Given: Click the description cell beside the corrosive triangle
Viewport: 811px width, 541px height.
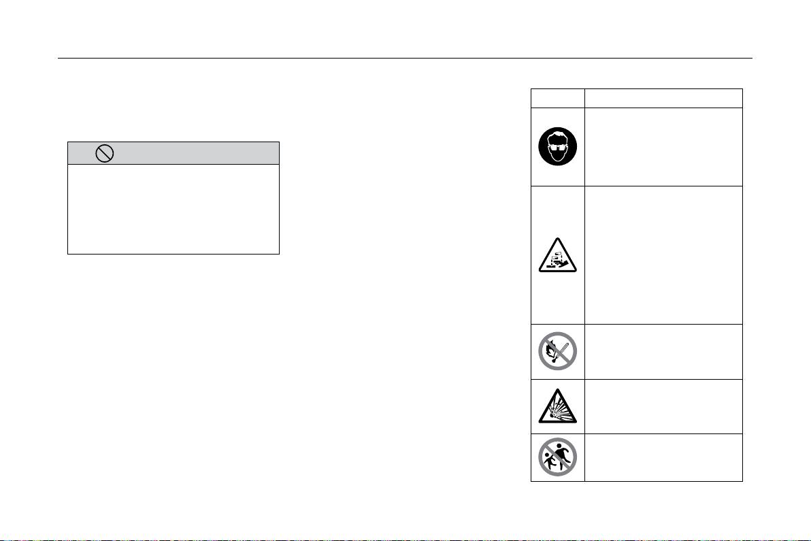Looking at the screenshot, I should (663, 255).
